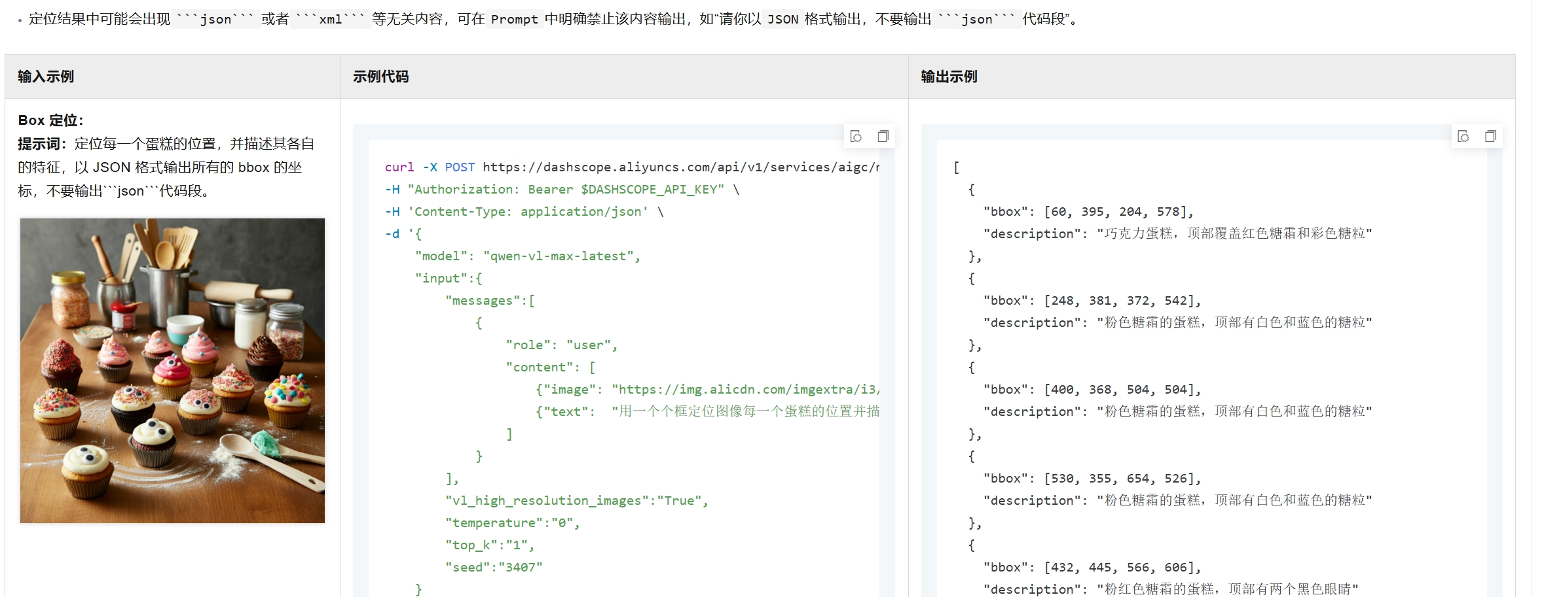Click the vl_high_resolution_images line
This screenshot has width=1544, height=597.
pyautogui.click(x=577, y=501)
